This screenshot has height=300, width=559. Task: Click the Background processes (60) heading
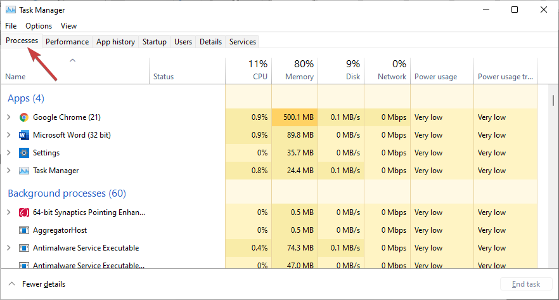pyautogui.click(x=67, y=193)
